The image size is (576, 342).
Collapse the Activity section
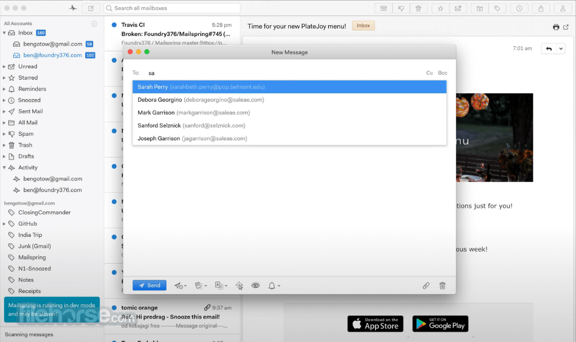tap(4, 167)
